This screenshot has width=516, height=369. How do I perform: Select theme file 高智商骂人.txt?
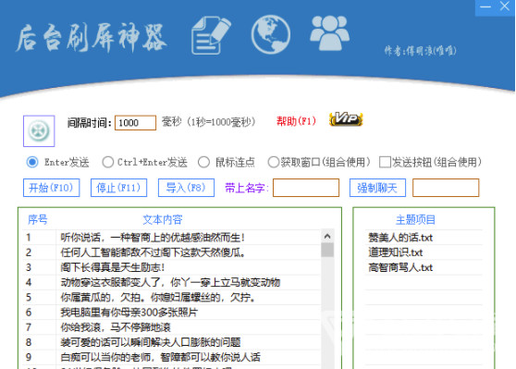(x=400, y=267)
